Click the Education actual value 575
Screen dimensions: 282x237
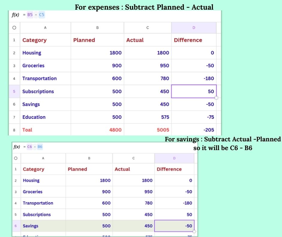[148, 117]
